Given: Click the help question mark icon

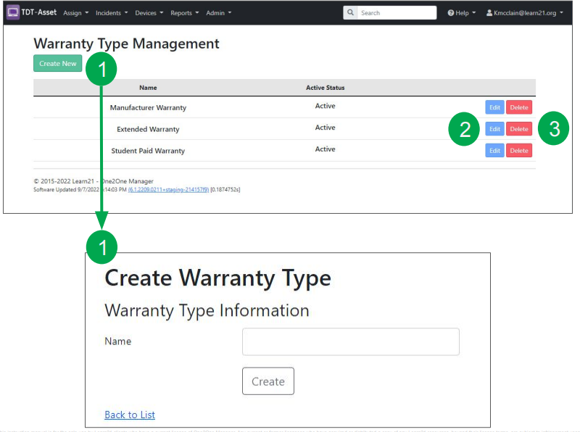Looking at the screenshot, I should 450,13.
